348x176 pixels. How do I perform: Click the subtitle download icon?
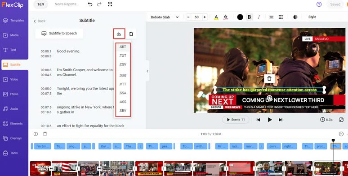119,34
